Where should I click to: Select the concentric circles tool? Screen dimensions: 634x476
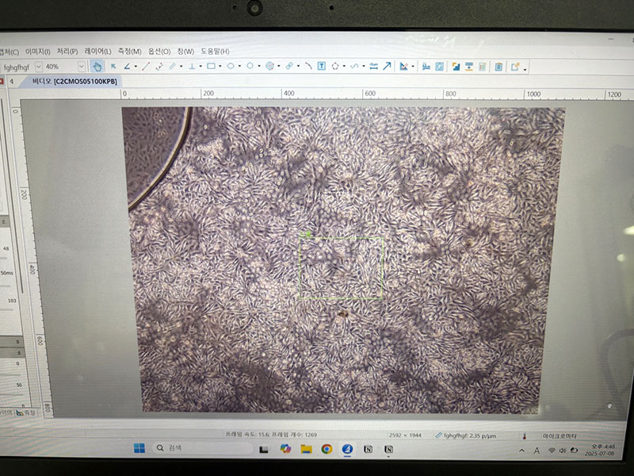pyautogui.click(x=269, y=67)
